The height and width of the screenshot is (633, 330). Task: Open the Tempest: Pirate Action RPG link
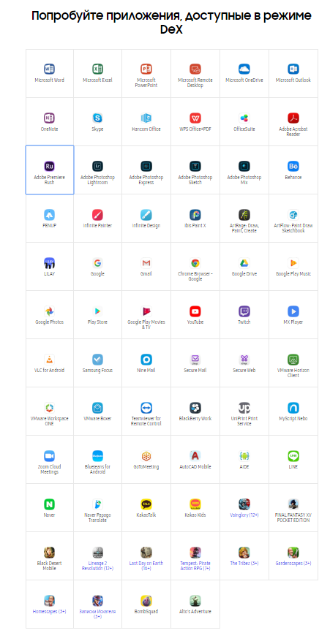point(195,566)
